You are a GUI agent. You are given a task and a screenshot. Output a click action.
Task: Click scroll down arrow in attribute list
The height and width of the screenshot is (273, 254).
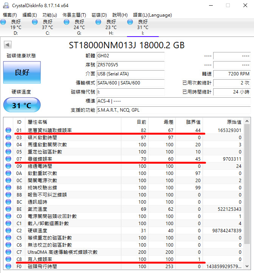(247, 266)
